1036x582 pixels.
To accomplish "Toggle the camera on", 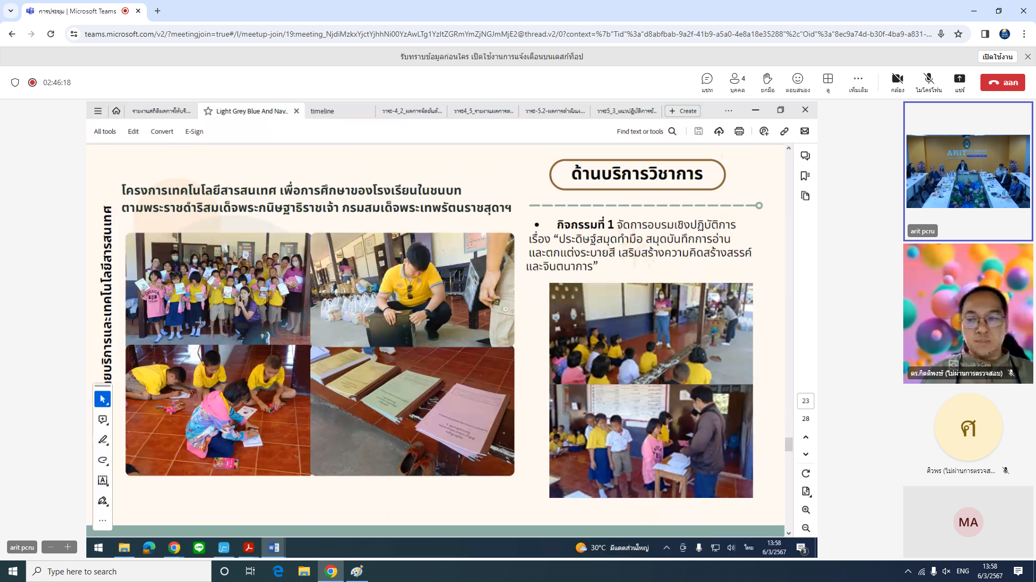I will pyautogui.click(x=897, y=82).
